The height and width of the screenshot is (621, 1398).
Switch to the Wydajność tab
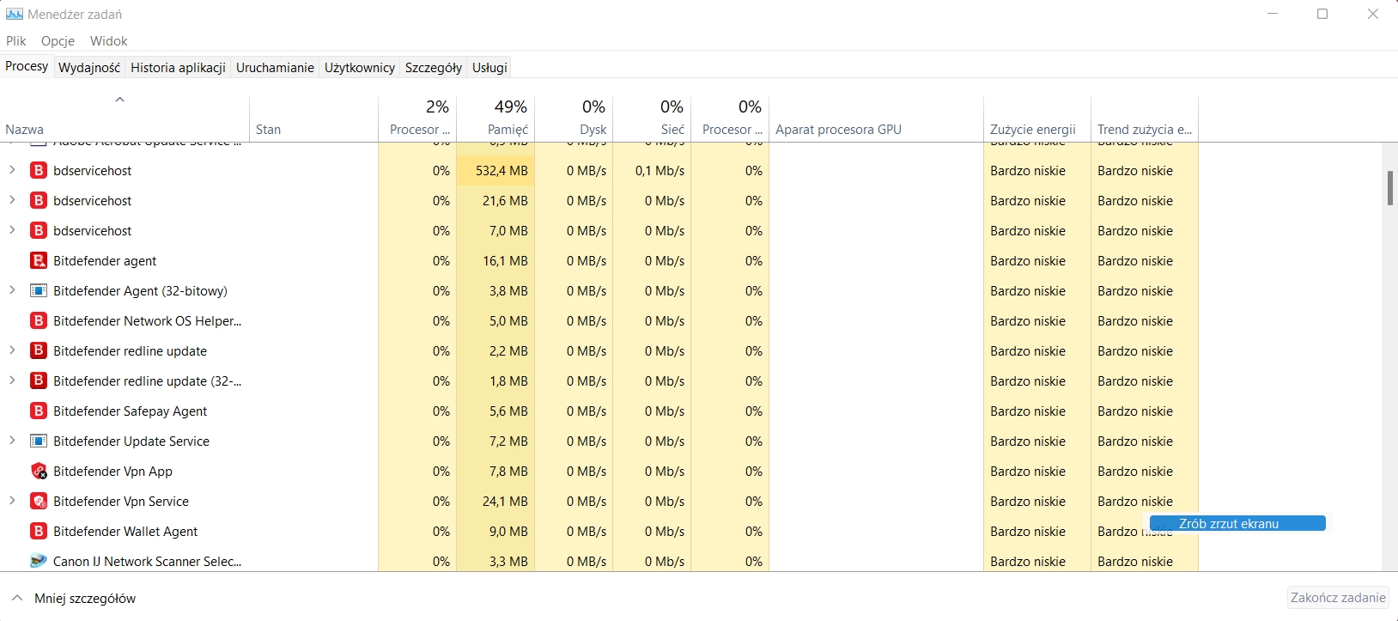[x=89, y=68]
